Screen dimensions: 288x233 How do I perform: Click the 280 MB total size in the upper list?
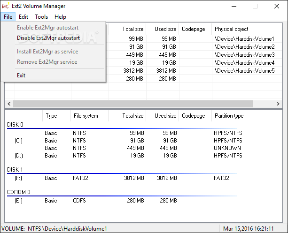134,79
